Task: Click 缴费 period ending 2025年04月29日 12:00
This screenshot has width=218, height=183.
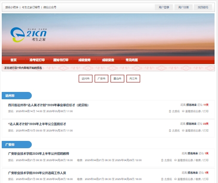Action: [109, 160]
